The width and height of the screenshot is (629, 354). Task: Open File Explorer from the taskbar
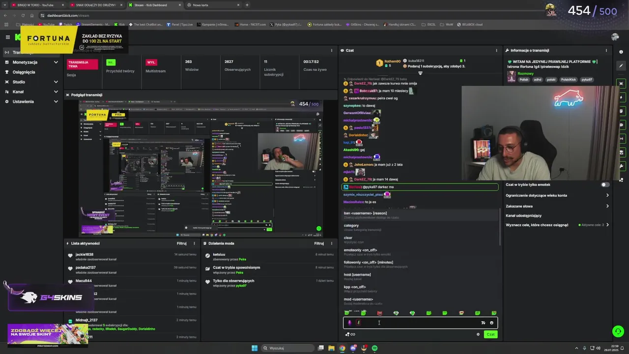(x=331, y=348)
